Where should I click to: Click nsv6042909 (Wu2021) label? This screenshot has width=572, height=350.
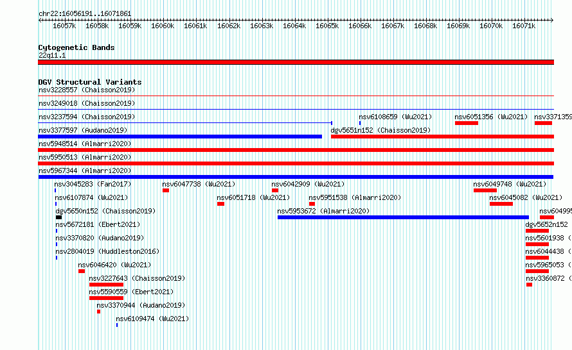pos(308,184)
